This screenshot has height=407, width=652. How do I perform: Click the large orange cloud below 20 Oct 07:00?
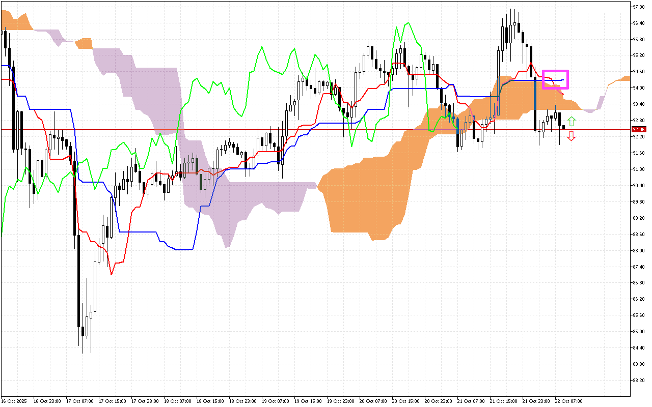367,198
